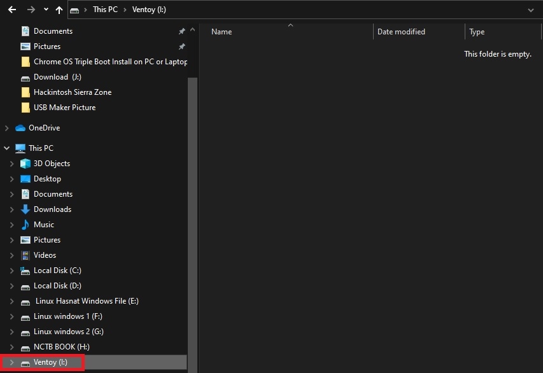Click the drive icon in the address bar

[x=74, y=10]
